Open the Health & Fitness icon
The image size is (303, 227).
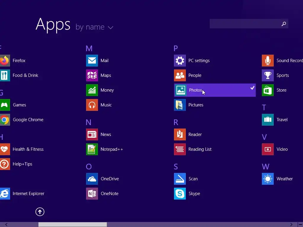[5, 149]
